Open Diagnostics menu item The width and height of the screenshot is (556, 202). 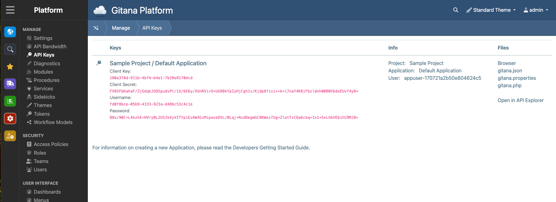pyautogui.click(x=47, y=63)
